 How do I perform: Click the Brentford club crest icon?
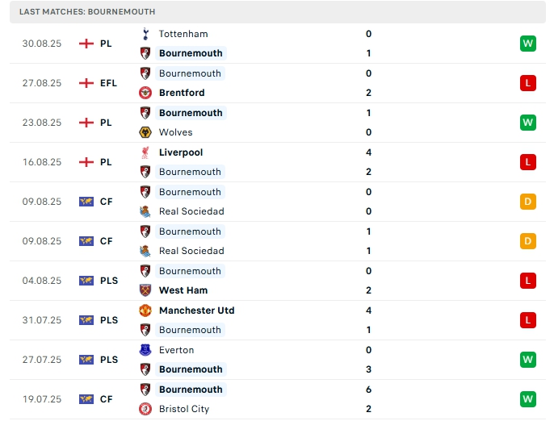(x=145, y=93)
